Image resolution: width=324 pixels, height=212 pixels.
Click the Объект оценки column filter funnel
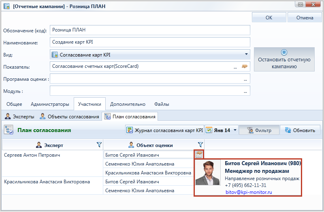[200, 145]
